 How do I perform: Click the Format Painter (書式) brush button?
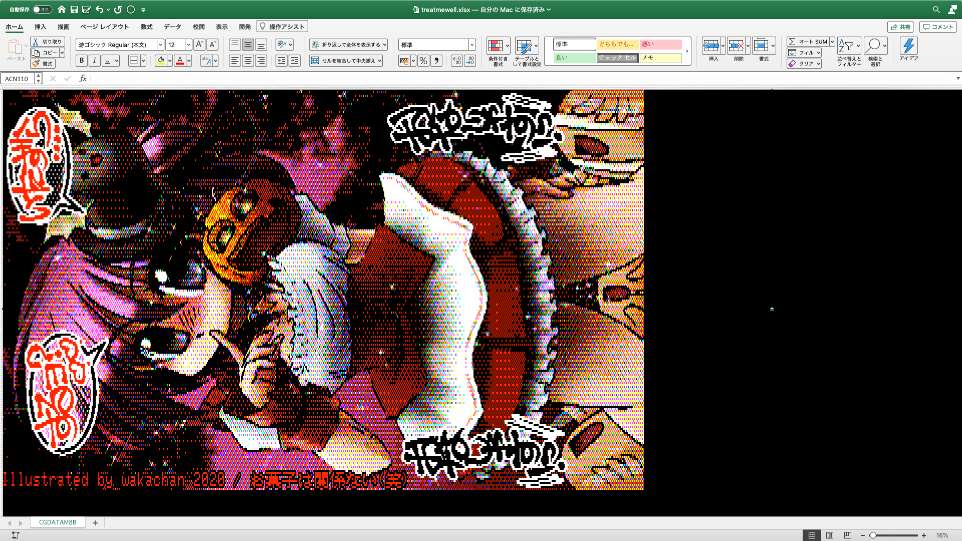click(x=43, y=64)
